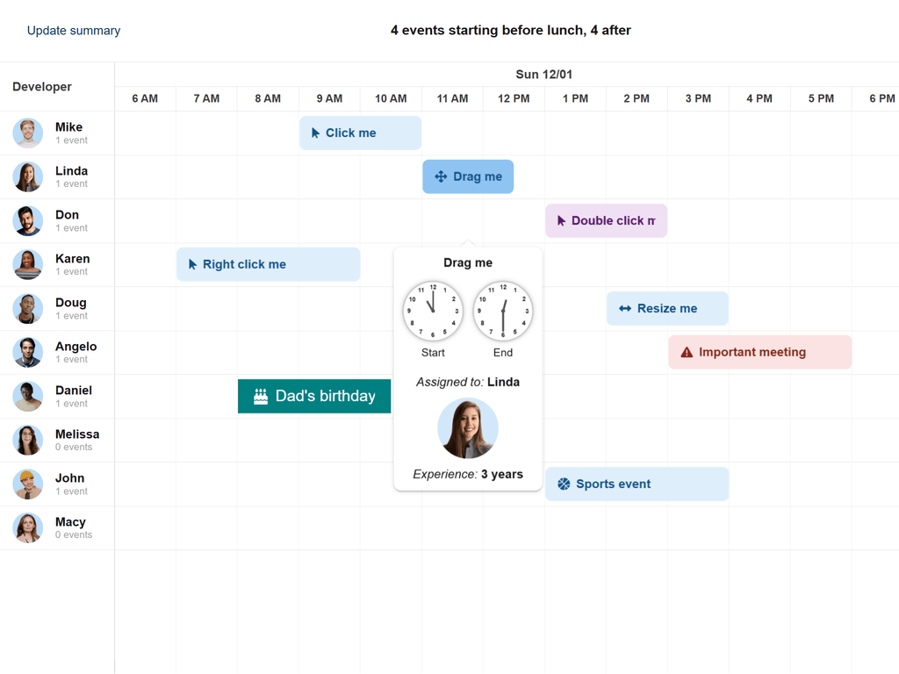Click the move crosshair icon on 'Drag me' event

[442, 176]
